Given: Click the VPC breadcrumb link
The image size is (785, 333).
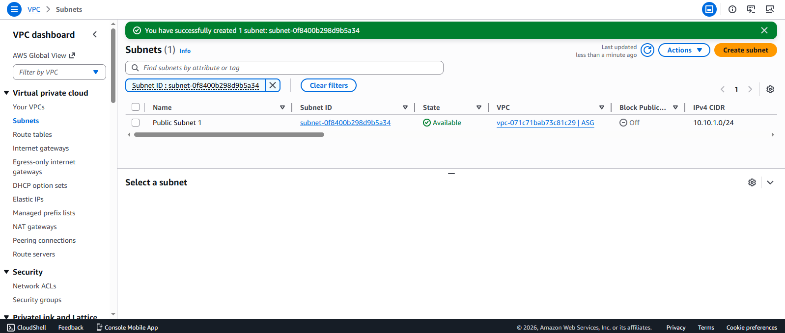Looking at the screenshot, I should [34, 9].
